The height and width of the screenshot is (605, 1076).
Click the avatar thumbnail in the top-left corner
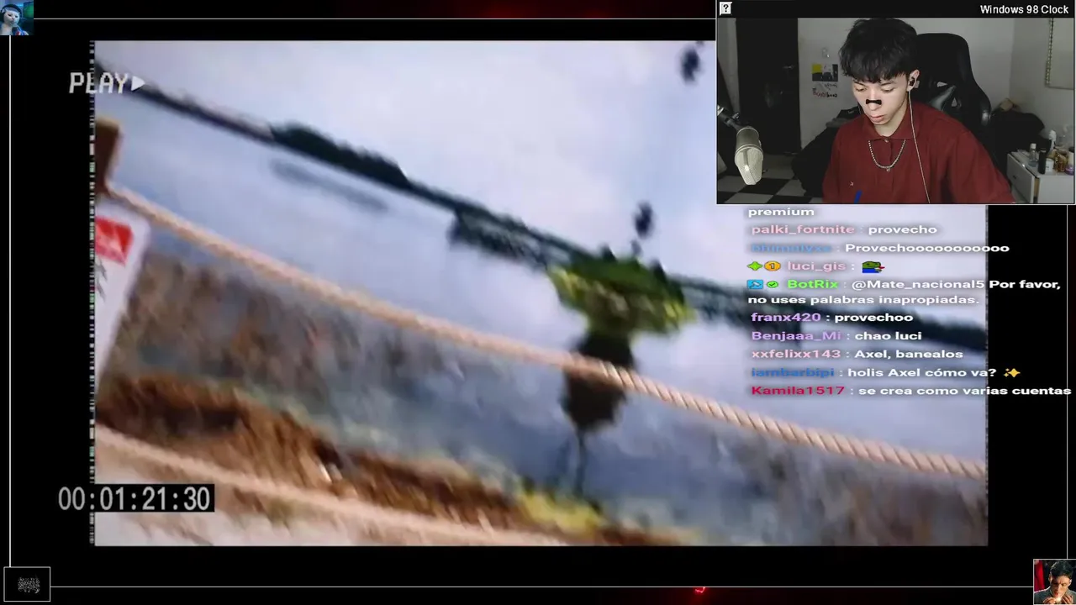click(17, 18)
